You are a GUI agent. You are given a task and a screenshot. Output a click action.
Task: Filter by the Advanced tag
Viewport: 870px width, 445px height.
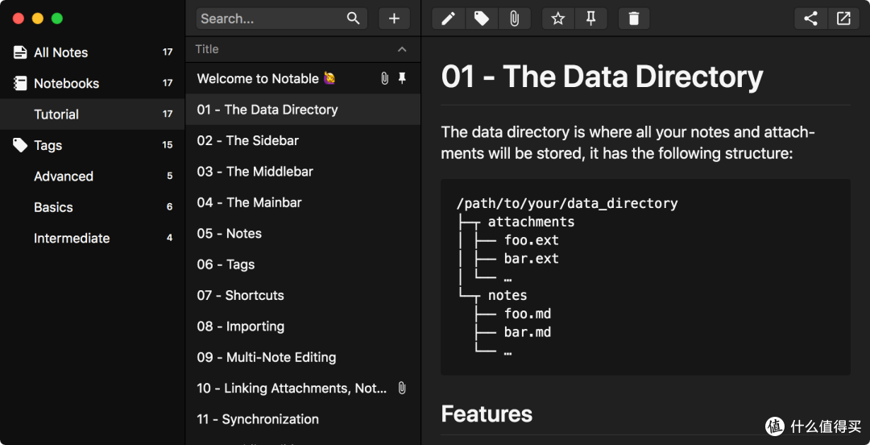[92, 176]
